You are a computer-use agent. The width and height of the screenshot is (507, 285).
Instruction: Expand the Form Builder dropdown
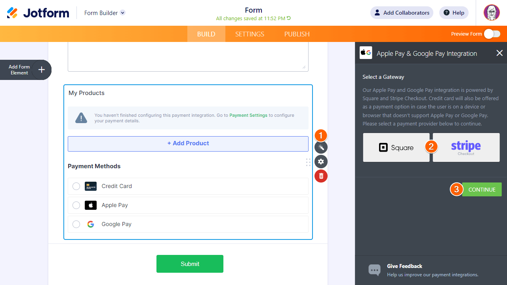click(123, 13)
